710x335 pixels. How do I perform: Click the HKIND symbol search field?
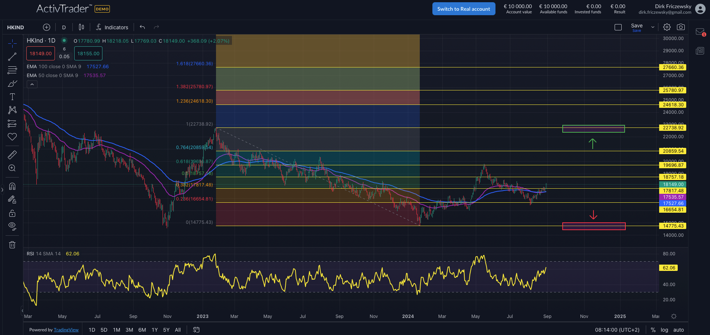pos(16,27)
